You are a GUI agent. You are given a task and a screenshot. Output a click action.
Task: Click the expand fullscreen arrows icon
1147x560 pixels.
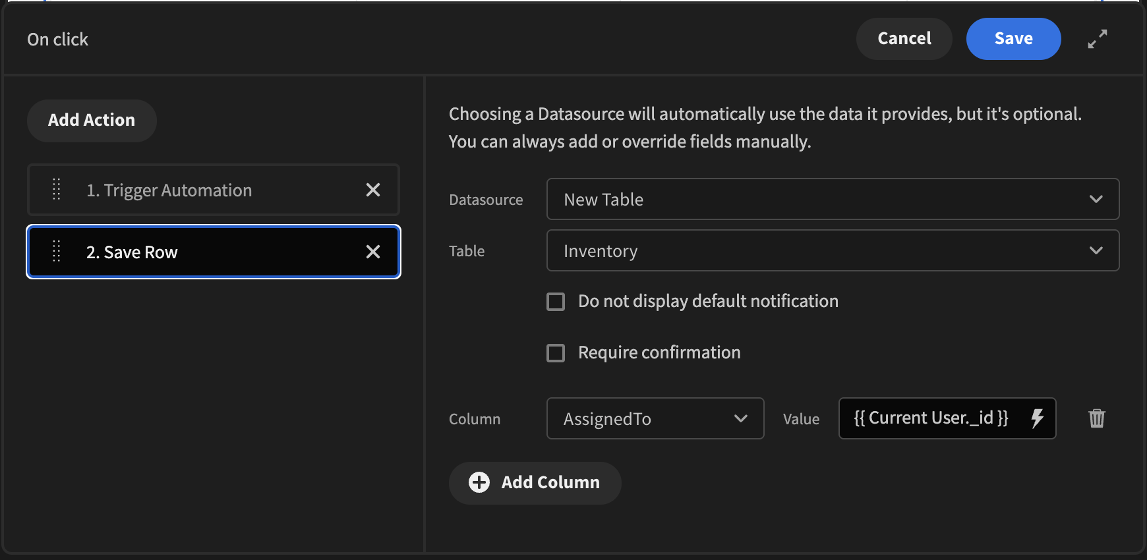click(x=1097, y=39)
